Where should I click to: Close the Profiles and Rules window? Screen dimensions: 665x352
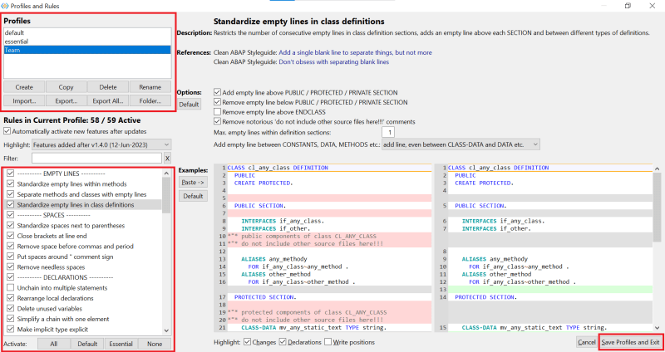[x=653, y=6]
